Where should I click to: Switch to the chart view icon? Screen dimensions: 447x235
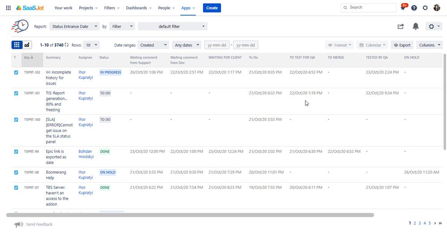(27, 45)
